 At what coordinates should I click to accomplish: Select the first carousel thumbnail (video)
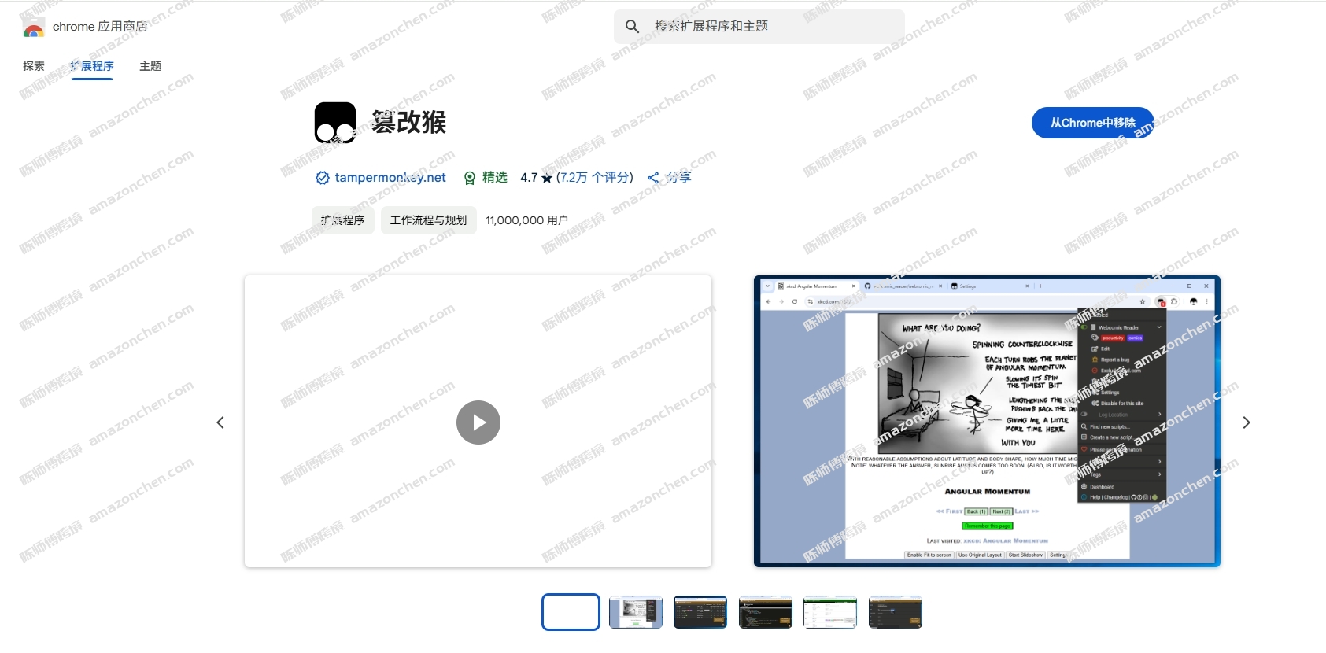point(571,612)
